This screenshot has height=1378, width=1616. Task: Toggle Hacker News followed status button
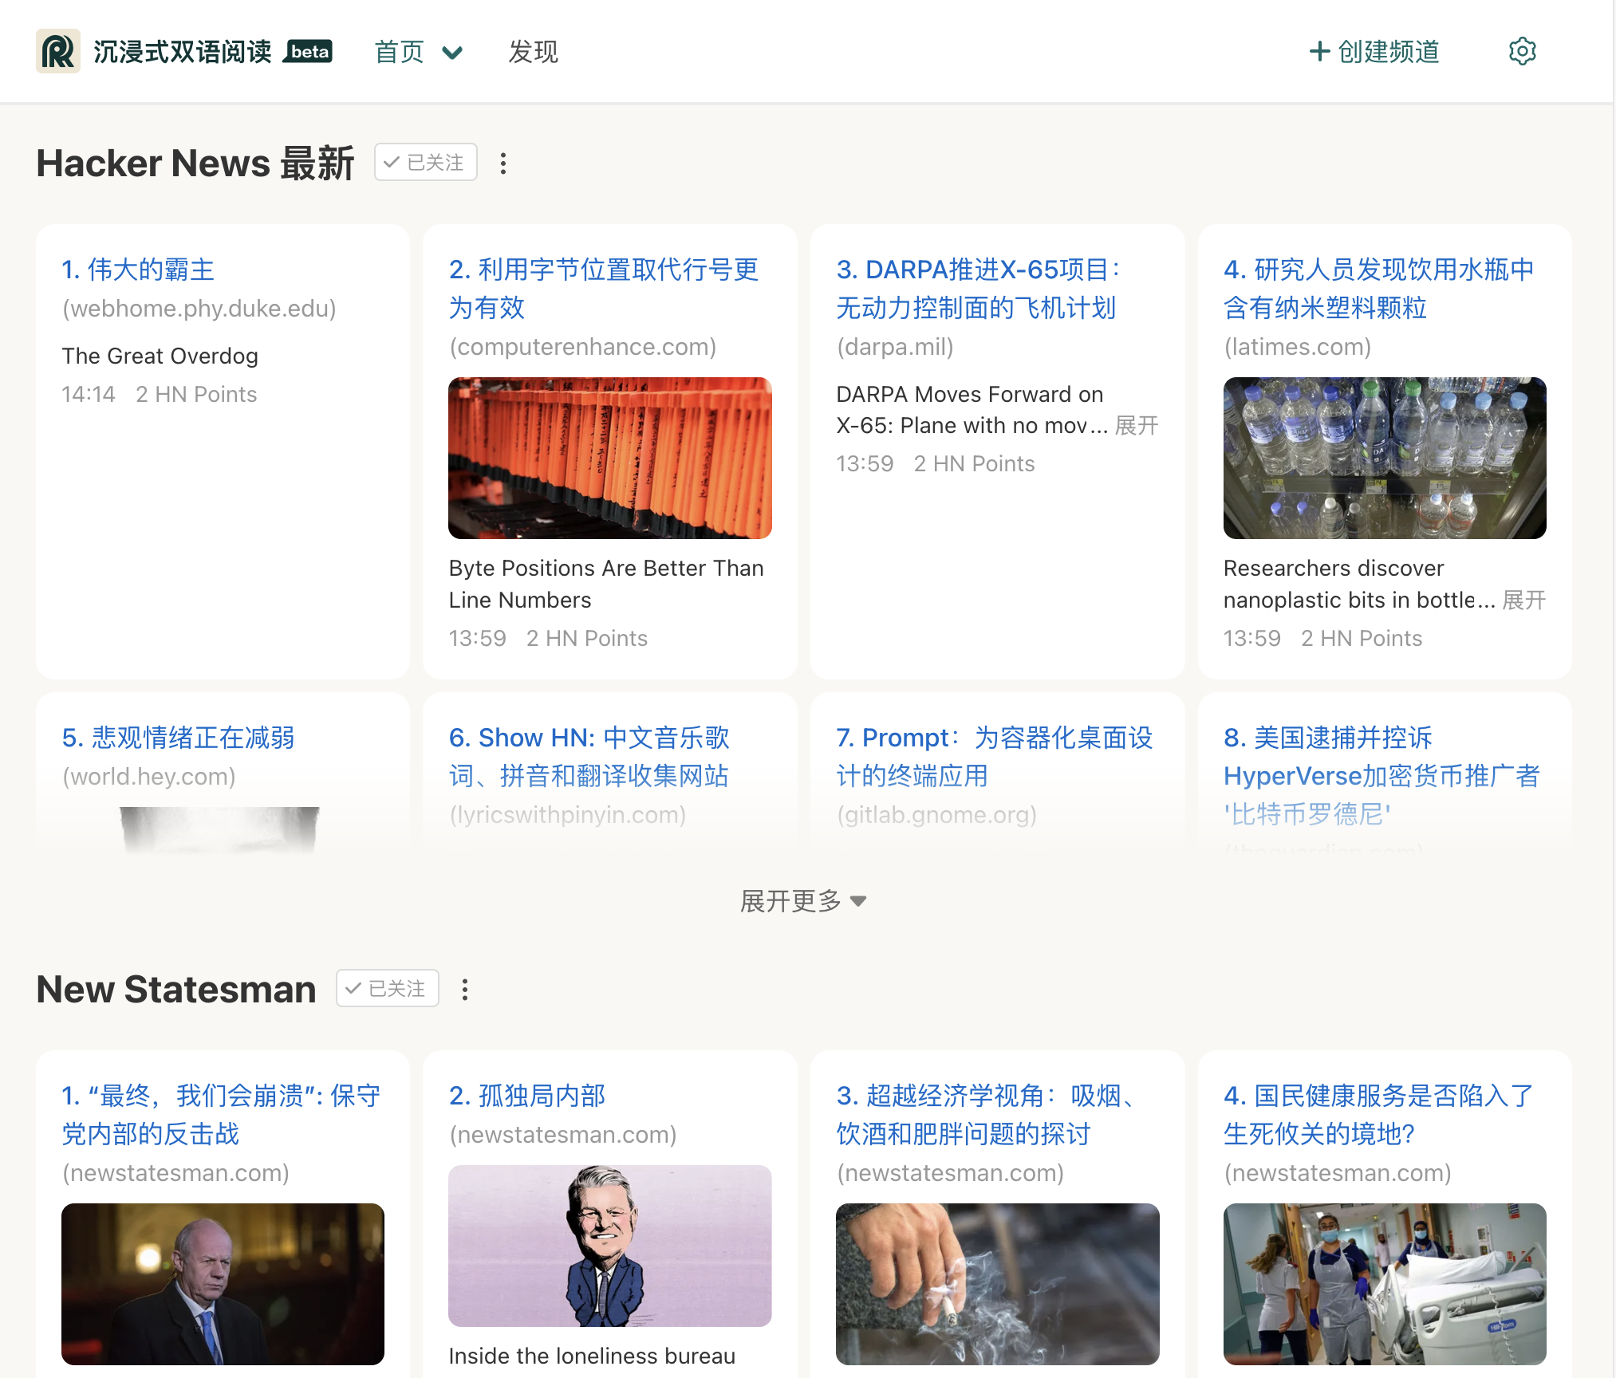[426, 163]
